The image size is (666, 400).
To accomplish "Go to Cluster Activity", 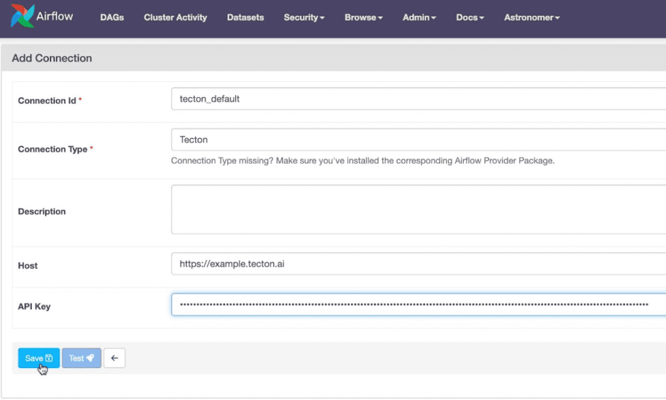I will 175,18.
